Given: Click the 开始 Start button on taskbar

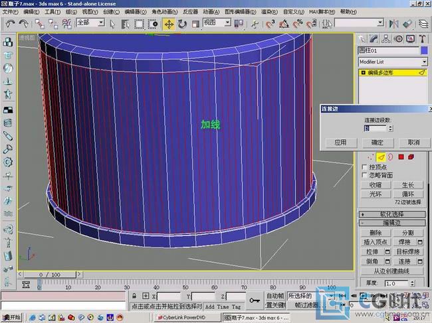Looking at the screenshot, I should pos(12,318).
